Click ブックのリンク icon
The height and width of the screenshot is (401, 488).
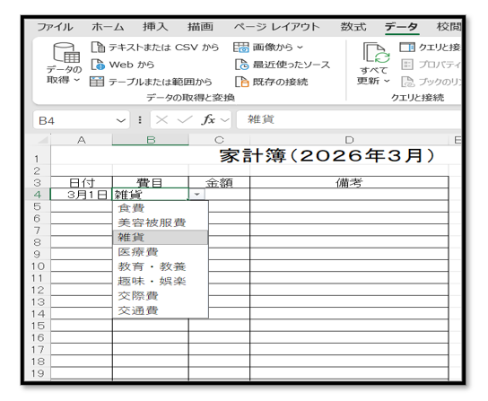(x=407, y=82)
